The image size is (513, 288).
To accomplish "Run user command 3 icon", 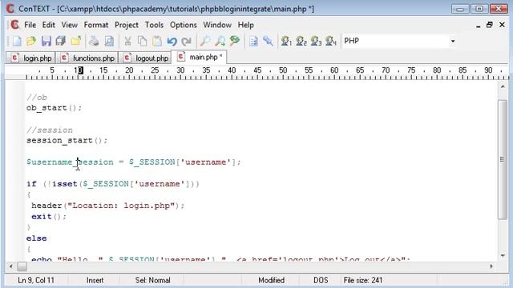I will pyautogui.click(x=316, y=41).
